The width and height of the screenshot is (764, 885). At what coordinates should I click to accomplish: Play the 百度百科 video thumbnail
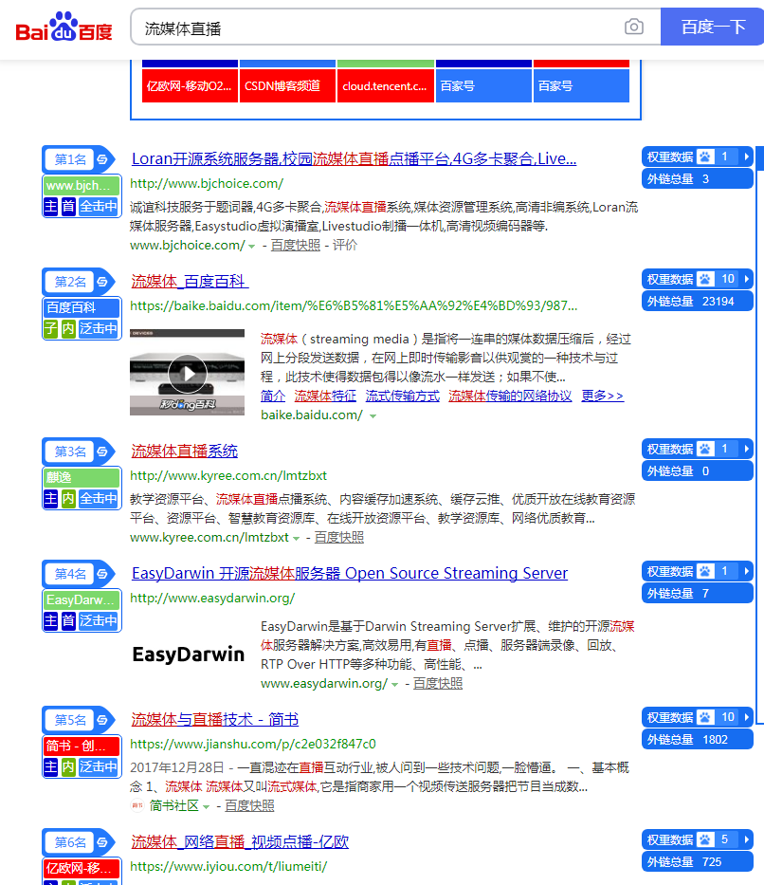tap(187, 373)
